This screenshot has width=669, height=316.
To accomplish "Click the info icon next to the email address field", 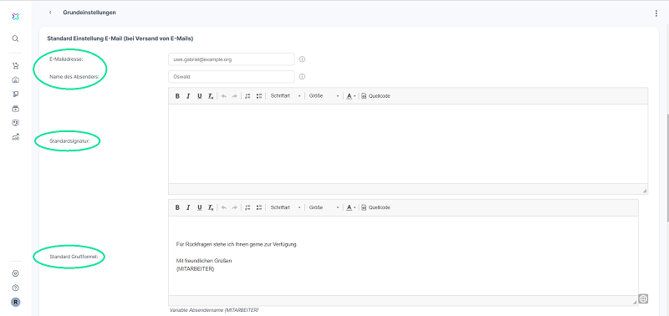I will (x=302, y=59).
